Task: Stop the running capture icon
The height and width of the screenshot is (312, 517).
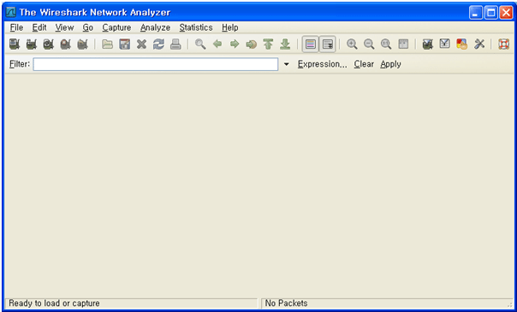Action: click(x=66, y=44)
